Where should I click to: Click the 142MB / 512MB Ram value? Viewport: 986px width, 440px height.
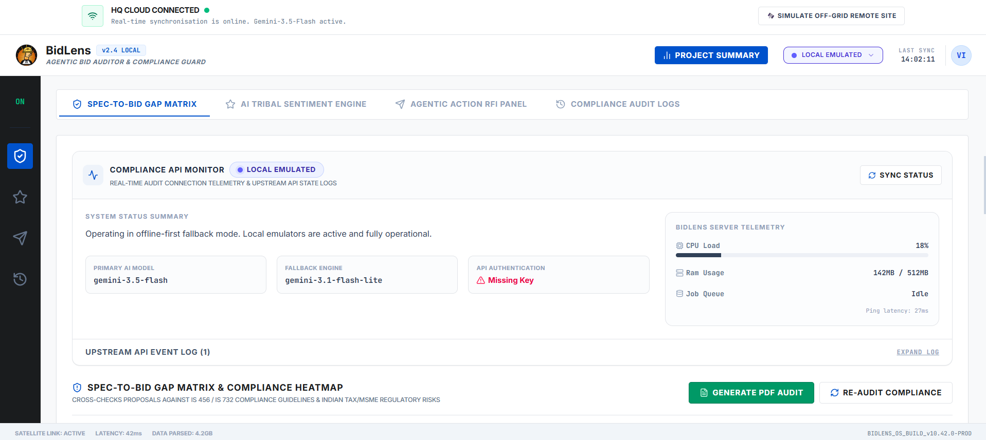901,273
